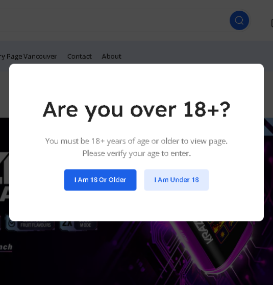The image size is (273, 285).
Task: Click the underlined 'nch' banner link
Action: [x=6, y=247]
